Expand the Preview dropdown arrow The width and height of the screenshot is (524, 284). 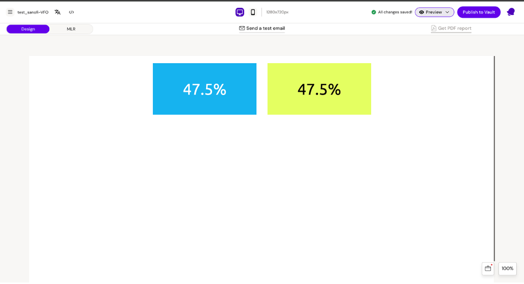(447, 12)
